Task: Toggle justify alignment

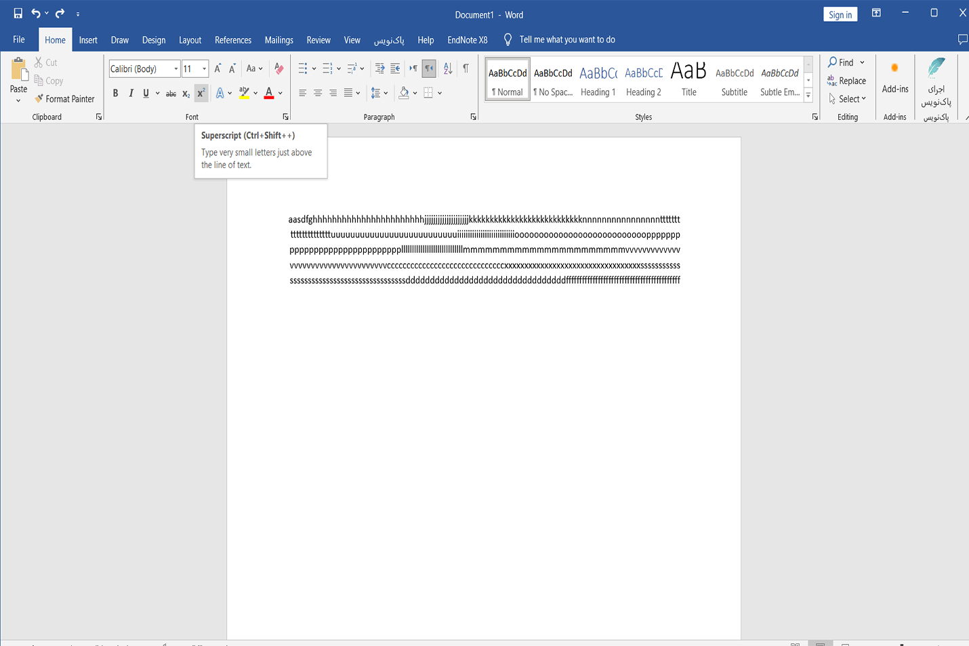Action: [348, 93]
